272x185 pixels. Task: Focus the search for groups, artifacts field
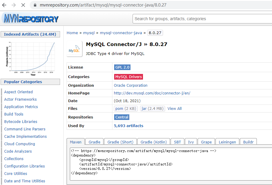202,19
